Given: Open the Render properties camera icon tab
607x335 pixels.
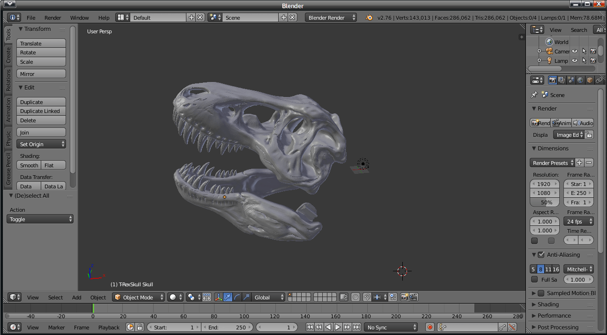Looking at the screenshot, I should click(553, 80).
